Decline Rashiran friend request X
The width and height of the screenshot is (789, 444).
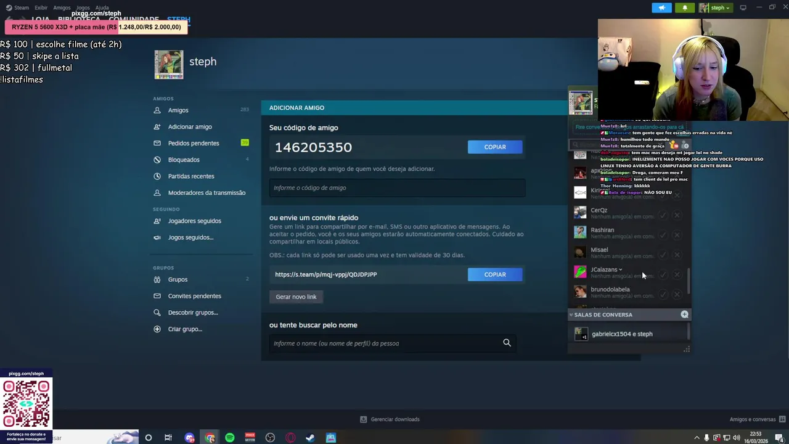[677, 235]
